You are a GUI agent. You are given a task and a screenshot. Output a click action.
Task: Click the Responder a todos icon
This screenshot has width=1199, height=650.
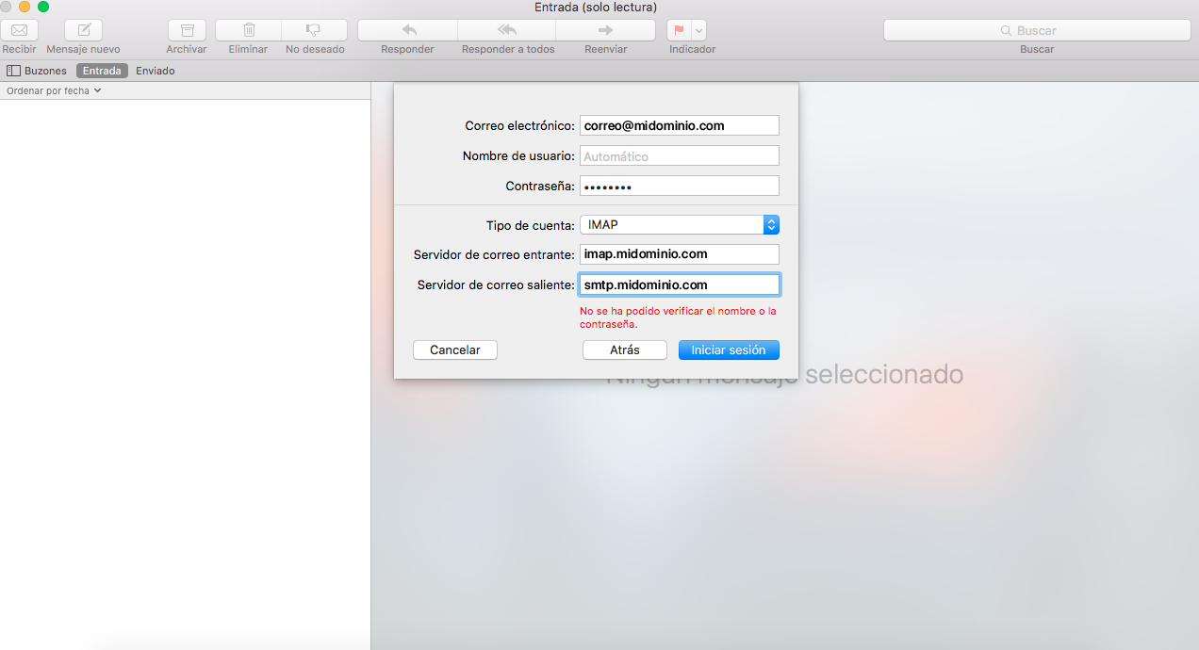(507, 30)
